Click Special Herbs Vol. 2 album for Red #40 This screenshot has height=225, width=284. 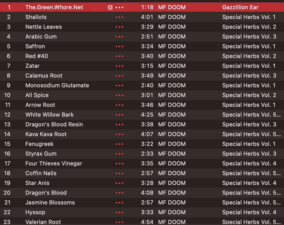click(249, 56)
